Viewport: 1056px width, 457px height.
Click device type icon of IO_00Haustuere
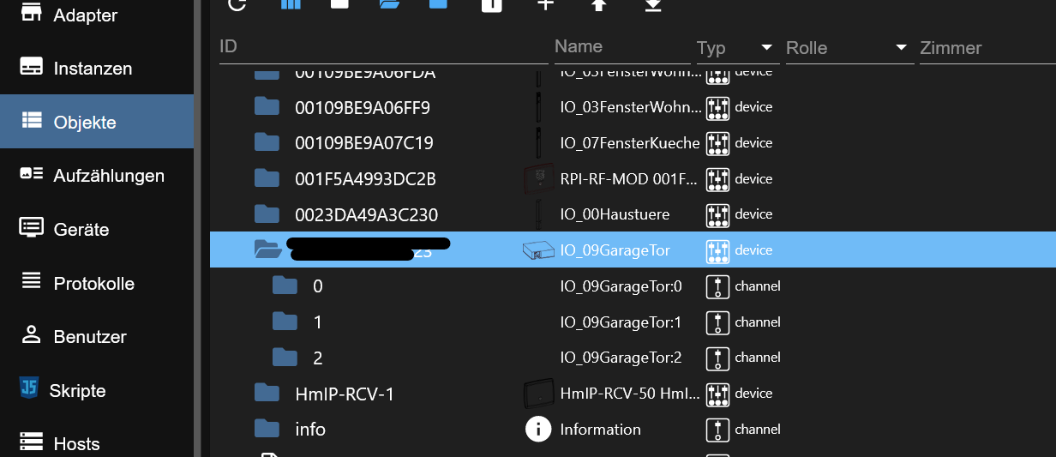click(x=717, y=214)
